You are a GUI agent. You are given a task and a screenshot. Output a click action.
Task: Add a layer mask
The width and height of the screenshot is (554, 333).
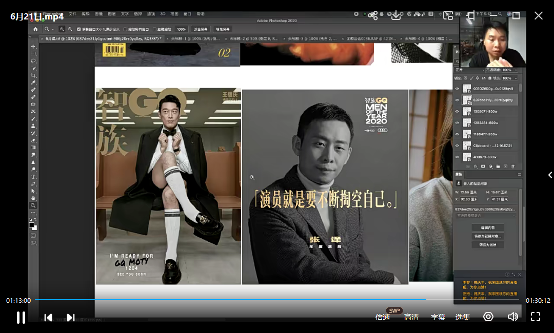(x=483, y=167)
